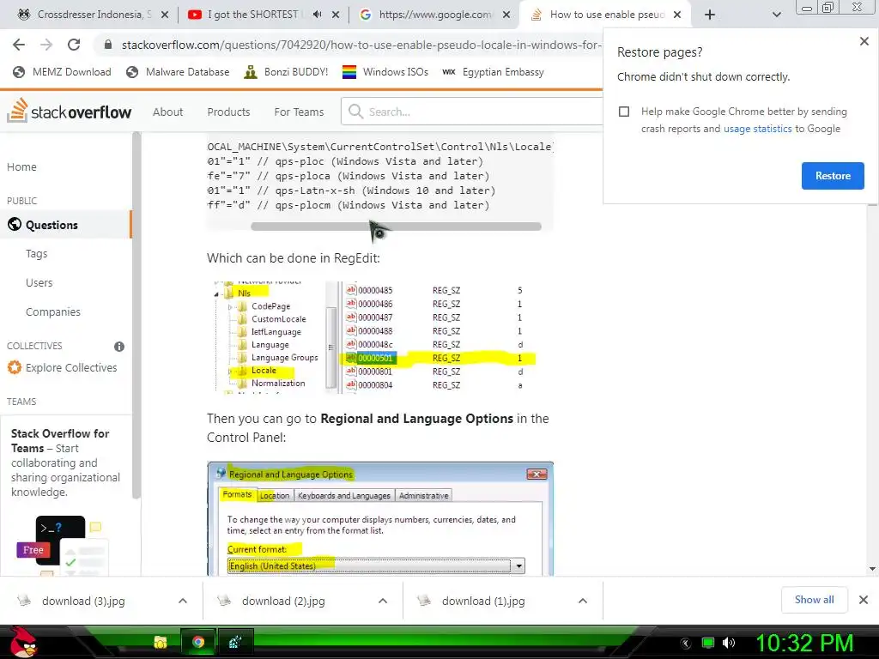Viewport: 879px width, 659px height.
Task: Open download (2).jpg from downloads bar
Action: [283, 601]
